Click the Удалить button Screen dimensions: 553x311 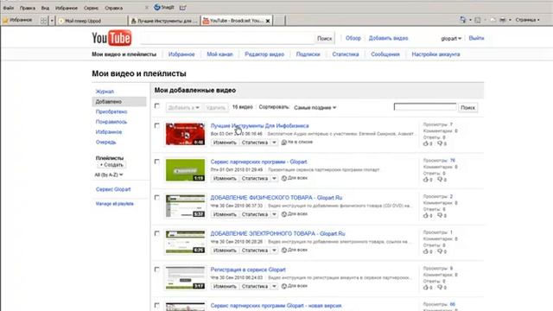pyautogui.click(x=215, y=107)
